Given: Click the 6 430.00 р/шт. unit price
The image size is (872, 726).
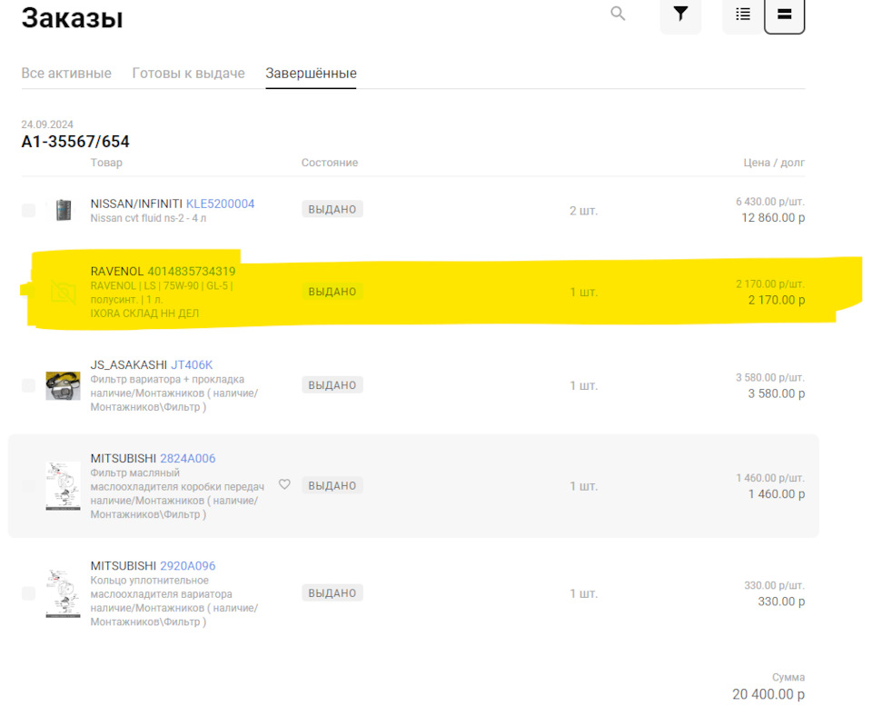Looking at the screenshot, I should (770, 202).
